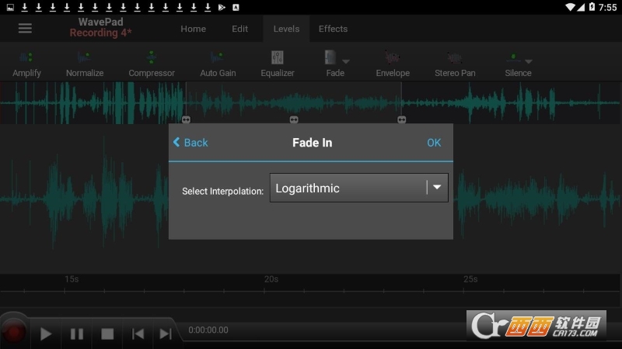This screenshot has width=622, height=349.
Task: Switch to the Home tab
Action: point(193,29)
